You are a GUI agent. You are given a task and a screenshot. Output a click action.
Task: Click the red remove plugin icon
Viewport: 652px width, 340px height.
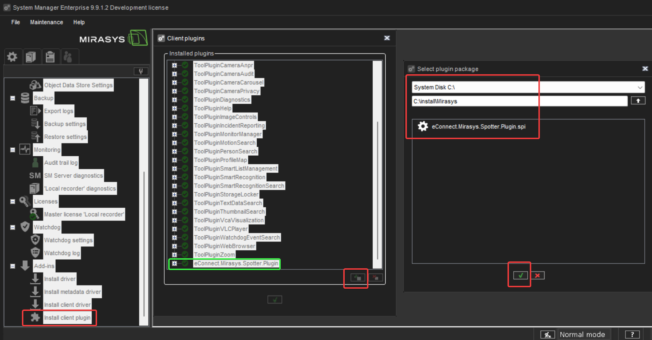pos(375,277)
